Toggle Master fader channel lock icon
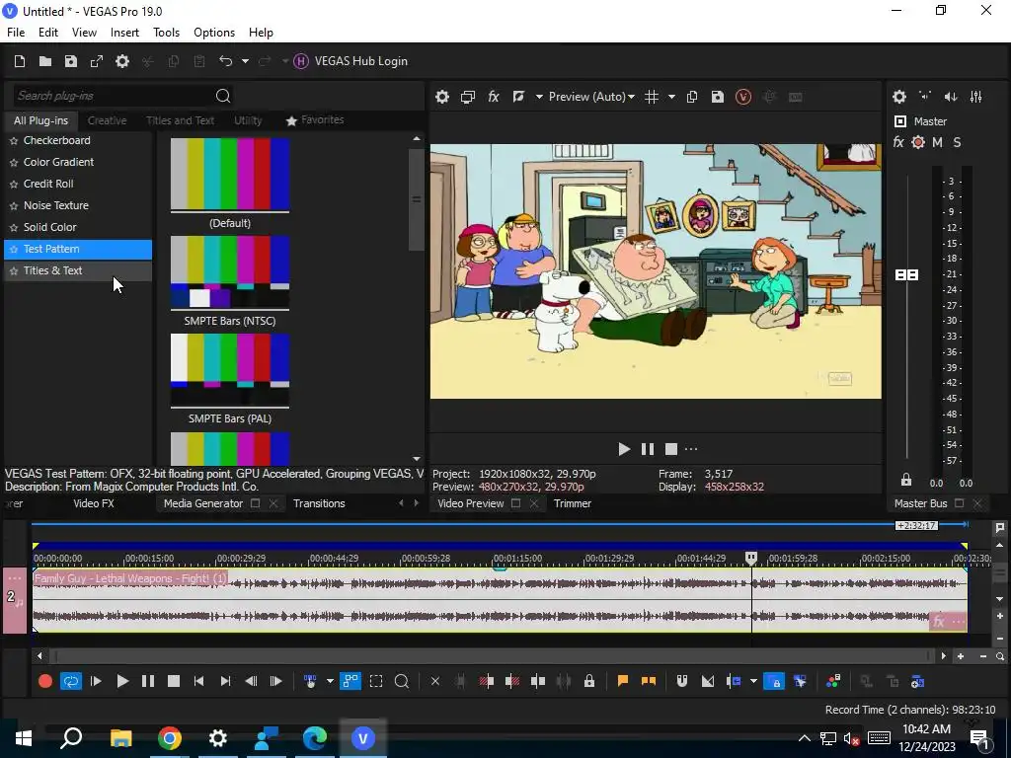 [x=906, y=481]
